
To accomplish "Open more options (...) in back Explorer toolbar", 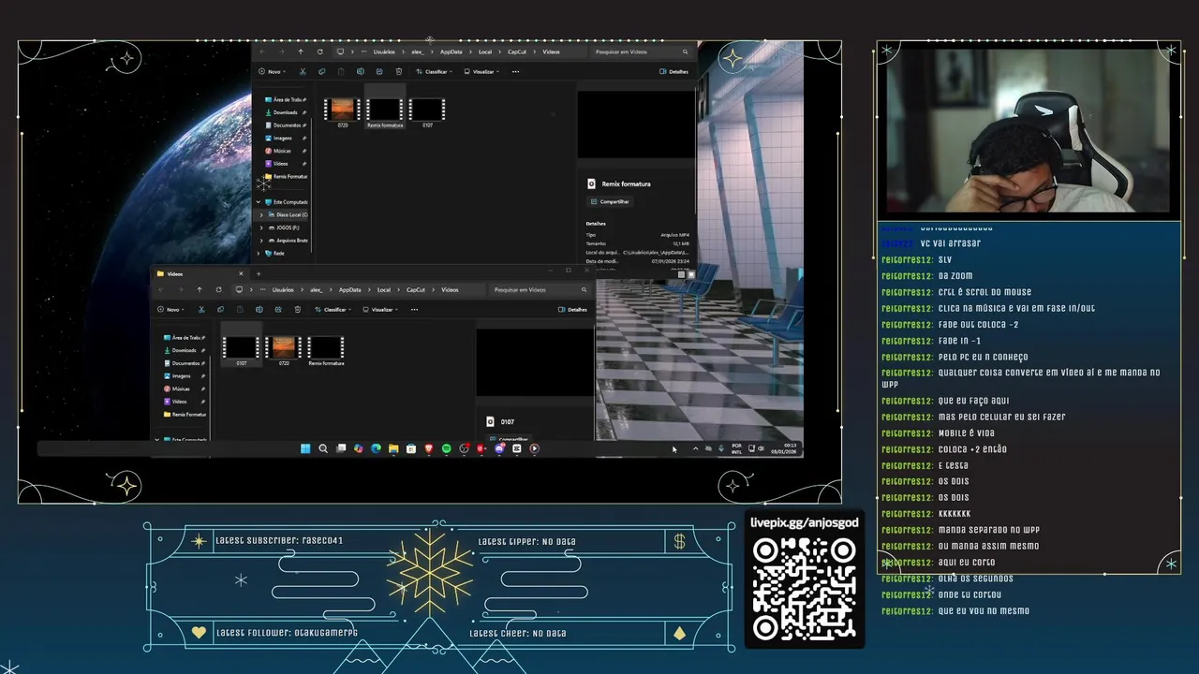I will [x=515, y=71].
